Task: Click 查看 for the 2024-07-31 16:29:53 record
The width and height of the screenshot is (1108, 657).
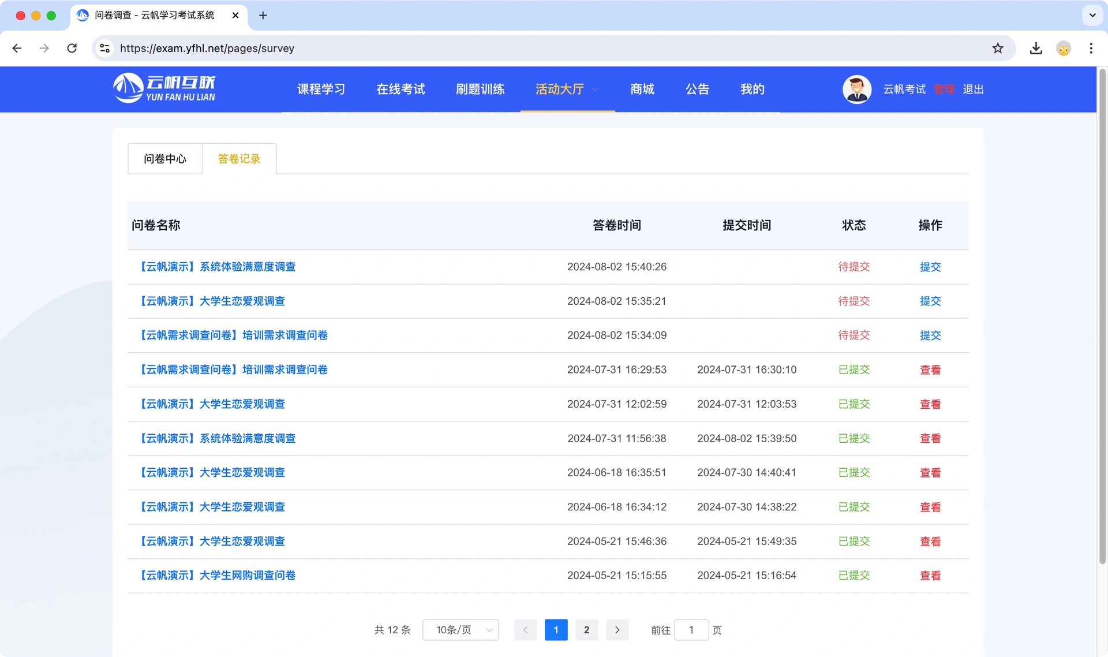Action: pyautogui.click(x=930, y=370)
